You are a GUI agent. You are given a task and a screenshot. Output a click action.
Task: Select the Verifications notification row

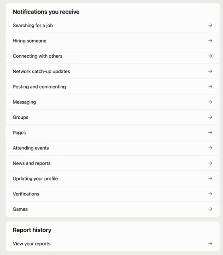pos(112,194)
